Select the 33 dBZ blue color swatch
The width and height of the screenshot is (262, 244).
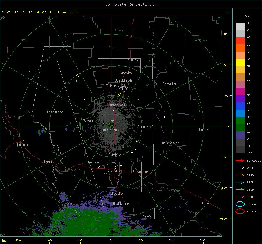(x=240, y=106)
